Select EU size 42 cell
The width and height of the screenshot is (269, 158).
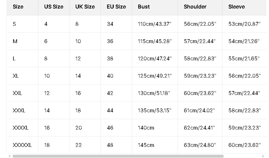tap(110, 93)
